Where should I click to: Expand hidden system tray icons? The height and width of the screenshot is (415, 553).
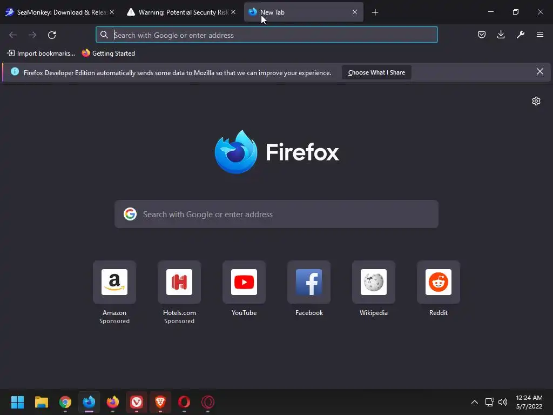pos(475,402)
